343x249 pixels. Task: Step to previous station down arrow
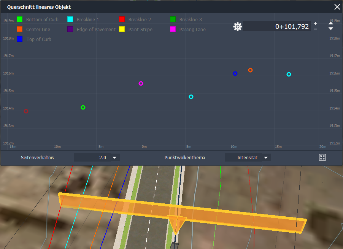pyautogui.click(x=331, y=29)
